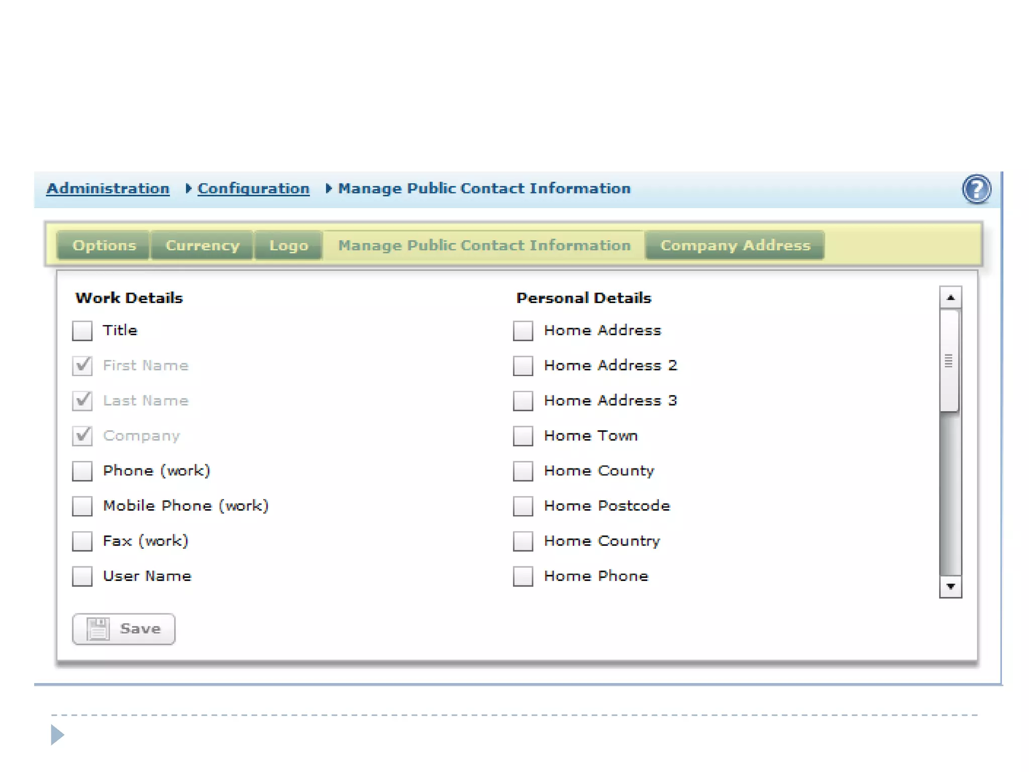Check the Home Address option
1029x772 pixels.
[x=523, y=331]
